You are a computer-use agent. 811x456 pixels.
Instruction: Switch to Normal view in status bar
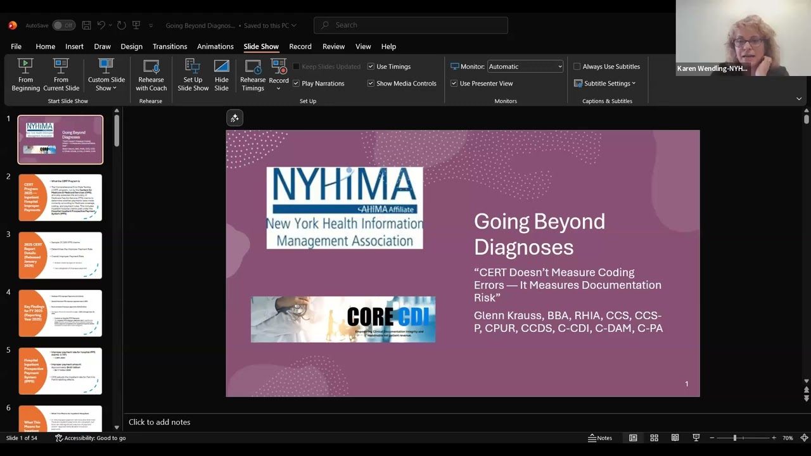[633, 438]
